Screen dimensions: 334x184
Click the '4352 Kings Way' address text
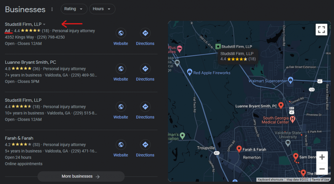click(19, 37)
